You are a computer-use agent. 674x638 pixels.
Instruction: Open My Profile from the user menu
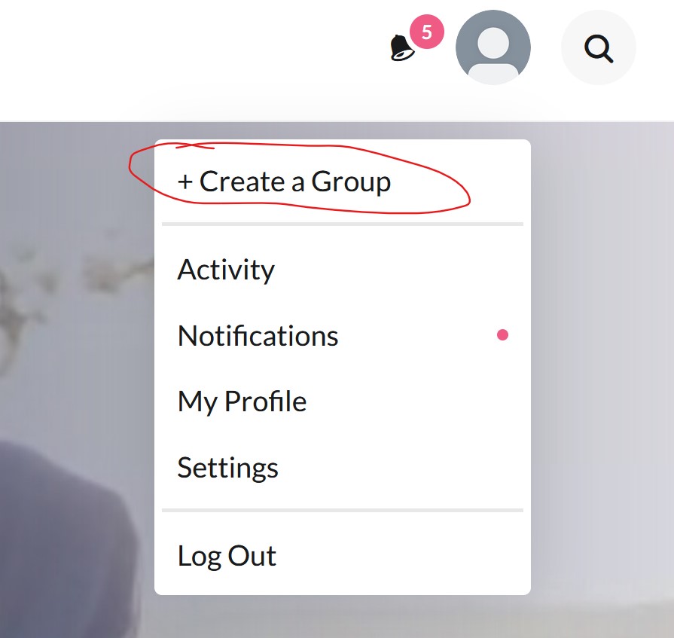point(343,401)
